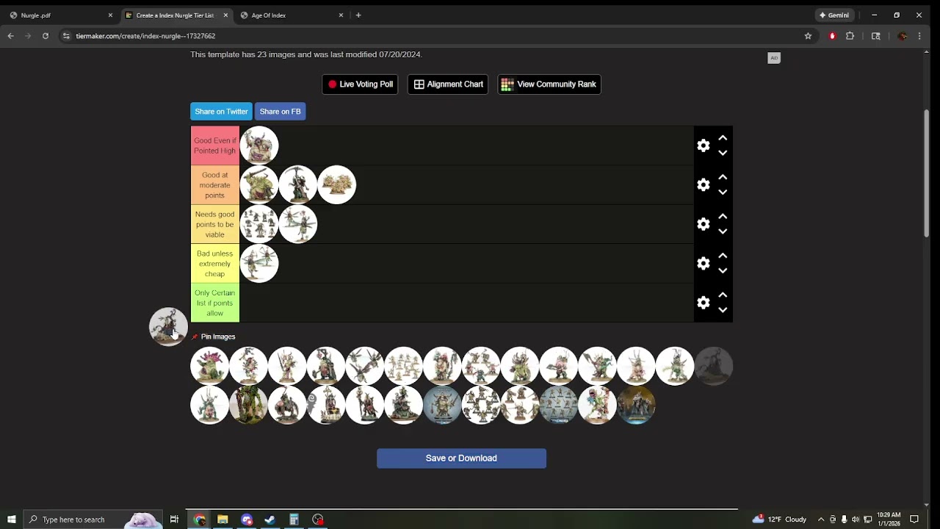Open File Explorer from taskbar

coord(223,519)
